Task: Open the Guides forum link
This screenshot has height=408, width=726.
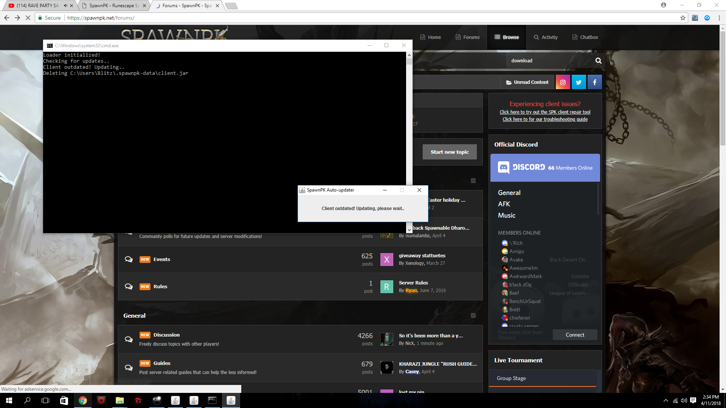Action: tap(162, 363)
